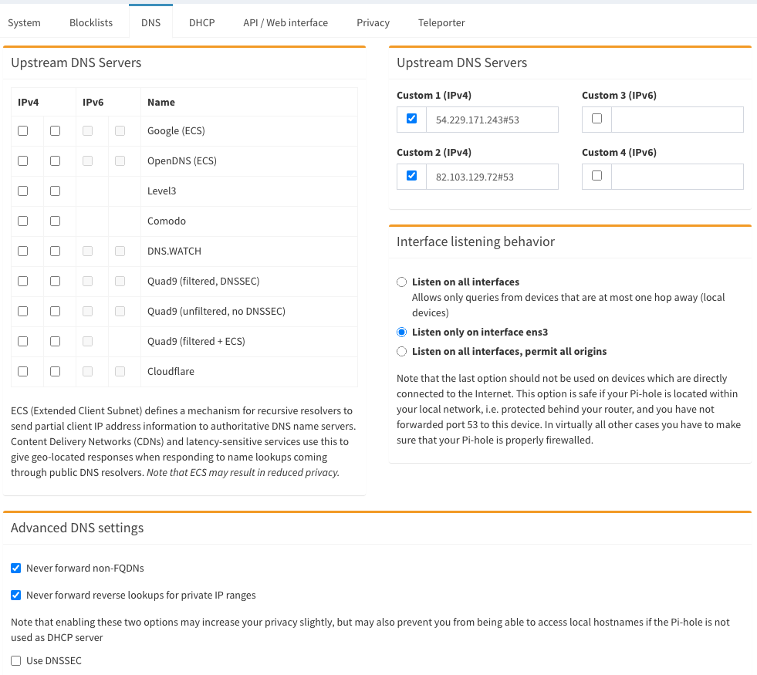The width and height of the screenshot is (757, 675).
Task: Select Listen on all interfaces radio option
Action: [x=401, y=282]
